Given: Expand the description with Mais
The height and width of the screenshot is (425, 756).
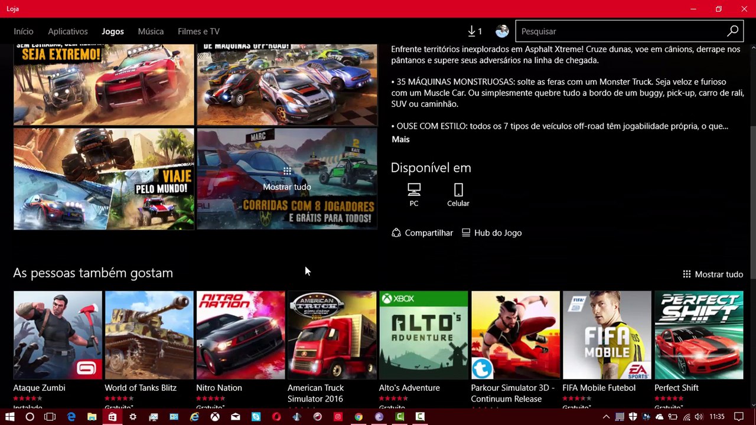Looking at the screenshot, I should tap(400, 139).
